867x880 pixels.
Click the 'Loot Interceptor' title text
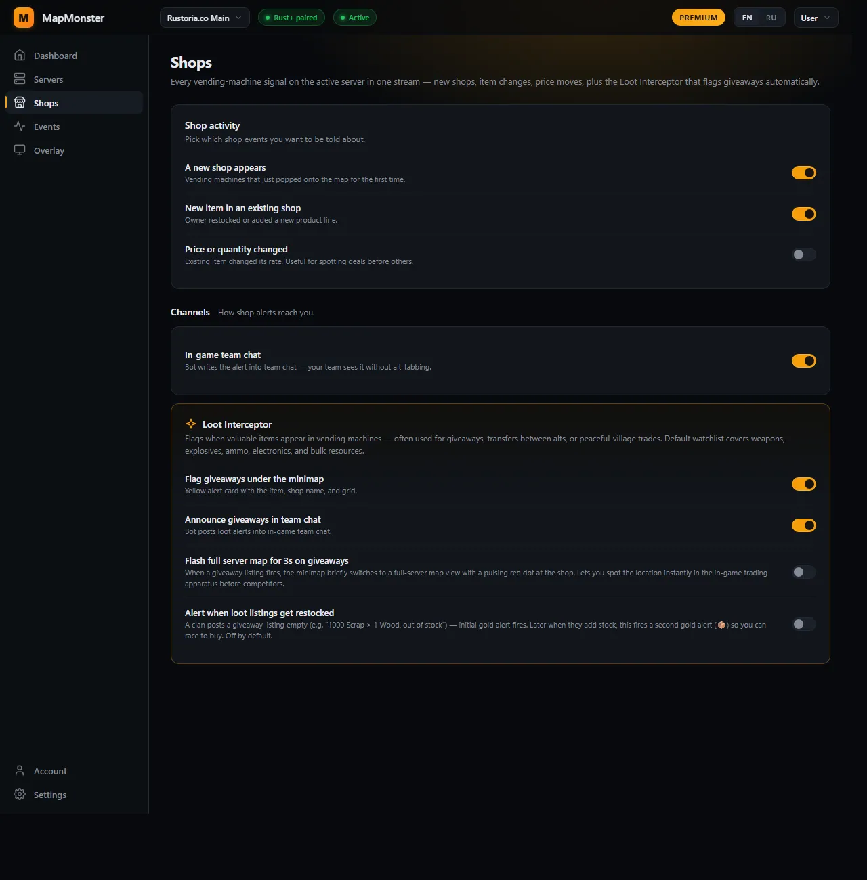pyautogui.click(x=237, y=424)
